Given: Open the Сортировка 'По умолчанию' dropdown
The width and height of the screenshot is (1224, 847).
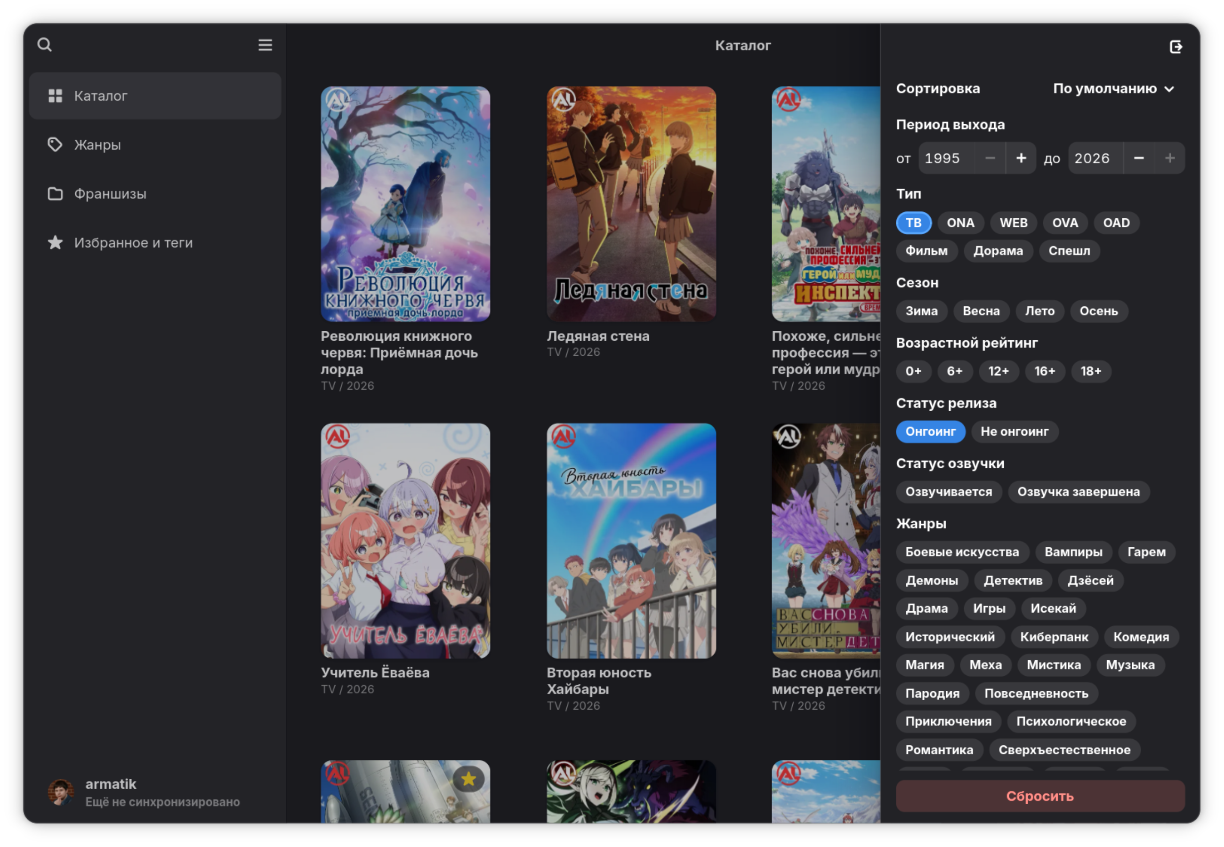Looking at the screenshot, I should [1113, 88].
